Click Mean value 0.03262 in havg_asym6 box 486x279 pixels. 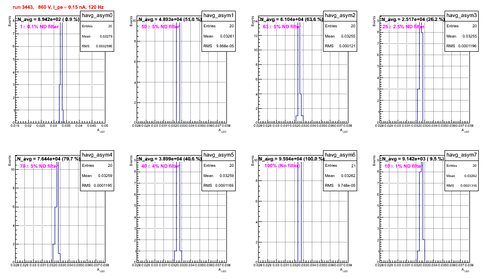coord(349,176)
